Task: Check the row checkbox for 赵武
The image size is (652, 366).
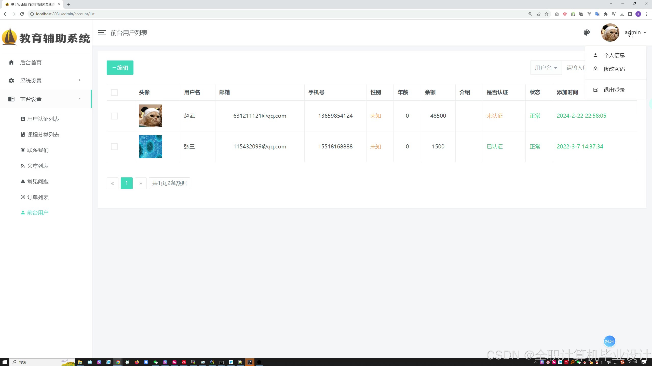Action: (x=114, y=116)
